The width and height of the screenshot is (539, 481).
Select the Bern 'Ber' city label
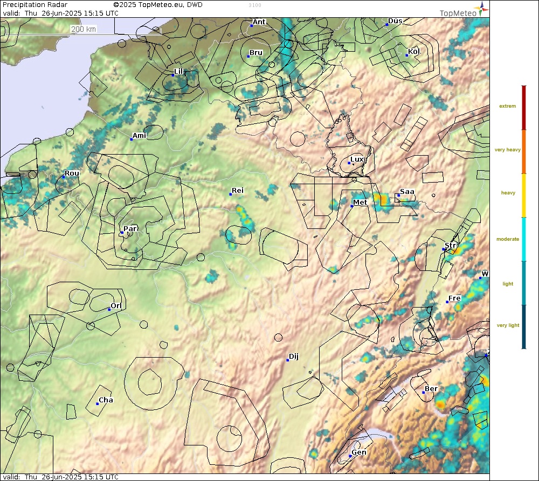click(x=431, y=388)
